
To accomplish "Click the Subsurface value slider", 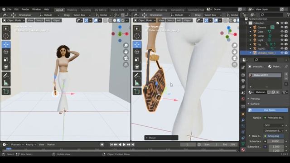I will click(275, 141).
